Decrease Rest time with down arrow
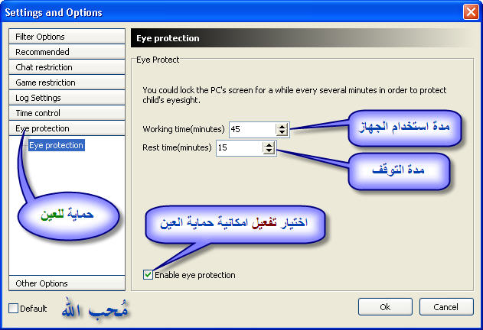 click(269, 151)
